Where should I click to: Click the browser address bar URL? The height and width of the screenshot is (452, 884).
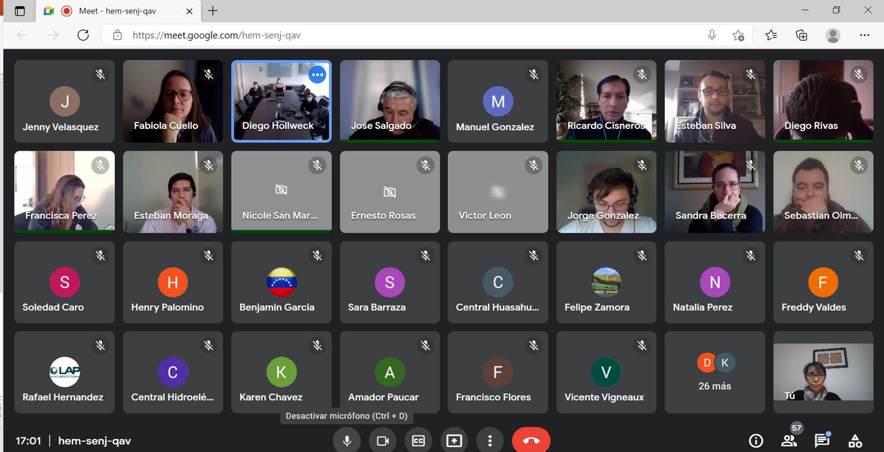(x=217, y=35)
